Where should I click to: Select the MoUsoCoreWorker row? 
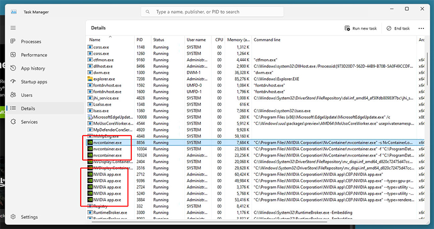(x=255, y=123)
